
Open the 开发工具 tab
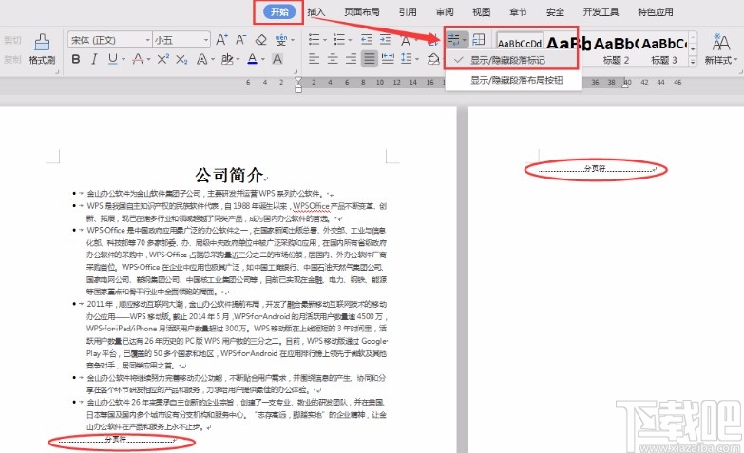coord(601,11)
